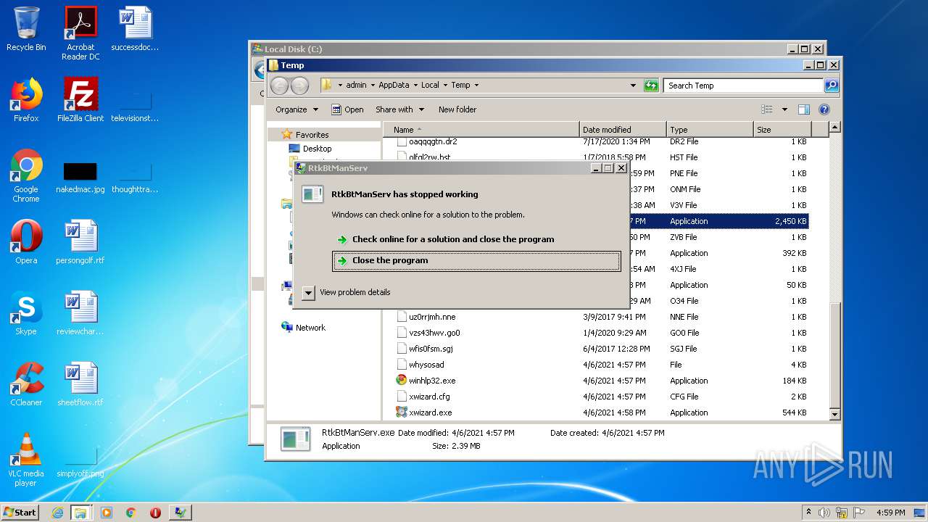Image resolution: width=928 pixels, height=522 pixels.
Task: Click the admin breadcrumb segment
Action: (x=356, y=85)
